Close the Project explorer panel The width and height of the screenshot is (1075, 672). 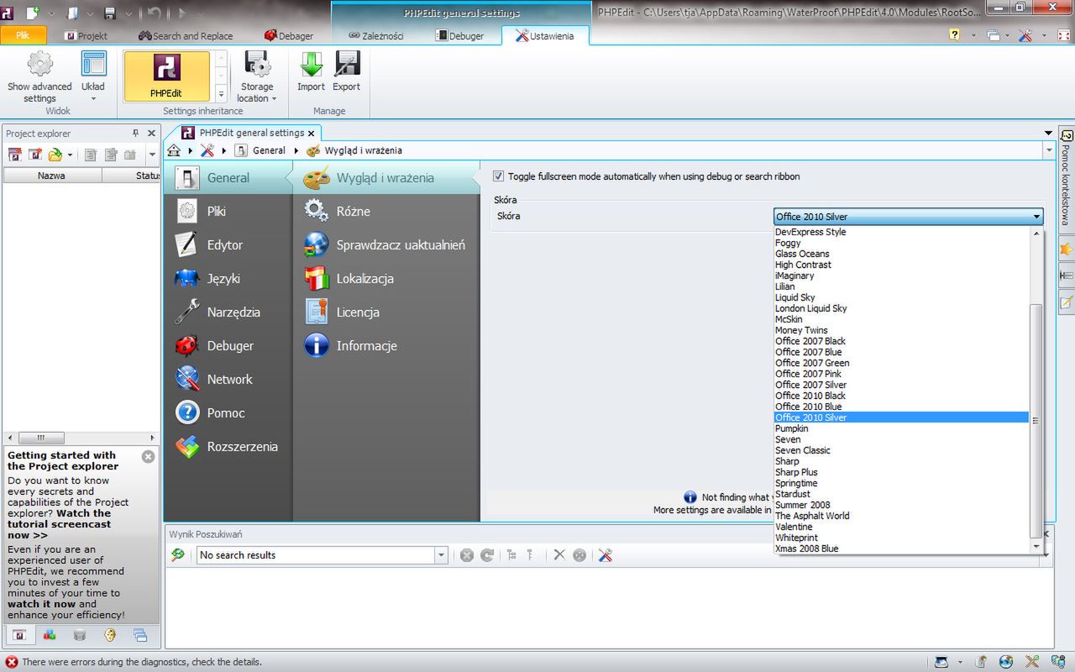[x=152, y=134]
